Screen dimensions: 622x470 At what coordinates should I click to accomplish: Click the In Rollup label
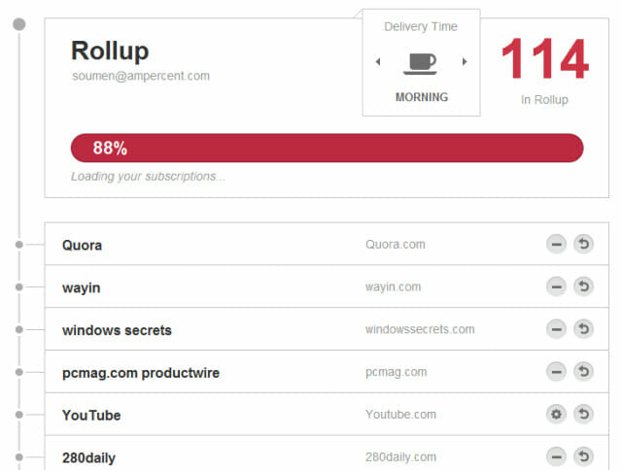click(544, 99)
